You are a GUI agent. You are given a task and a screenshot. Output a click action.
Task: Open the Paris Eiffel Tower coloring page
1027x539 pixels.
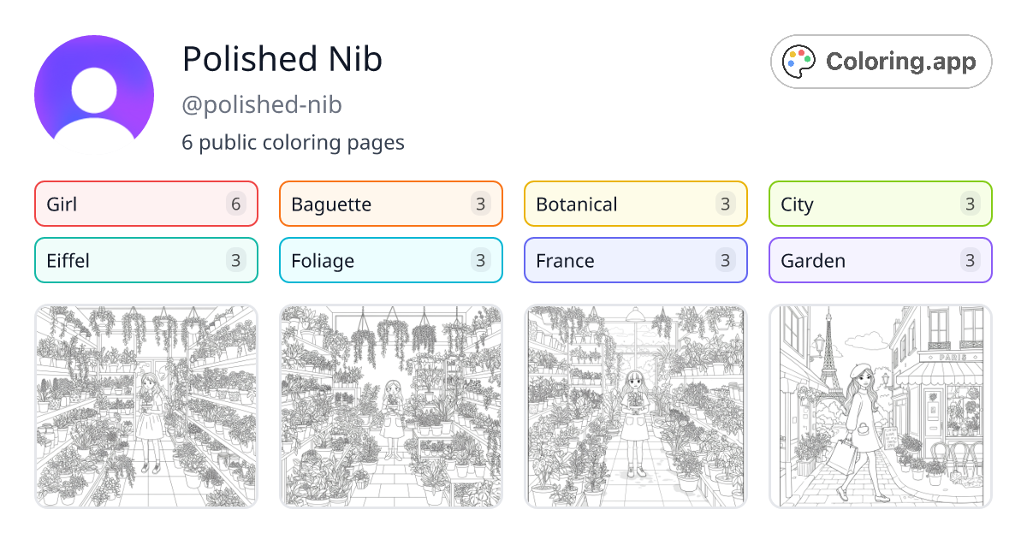[x=881, y=406]
